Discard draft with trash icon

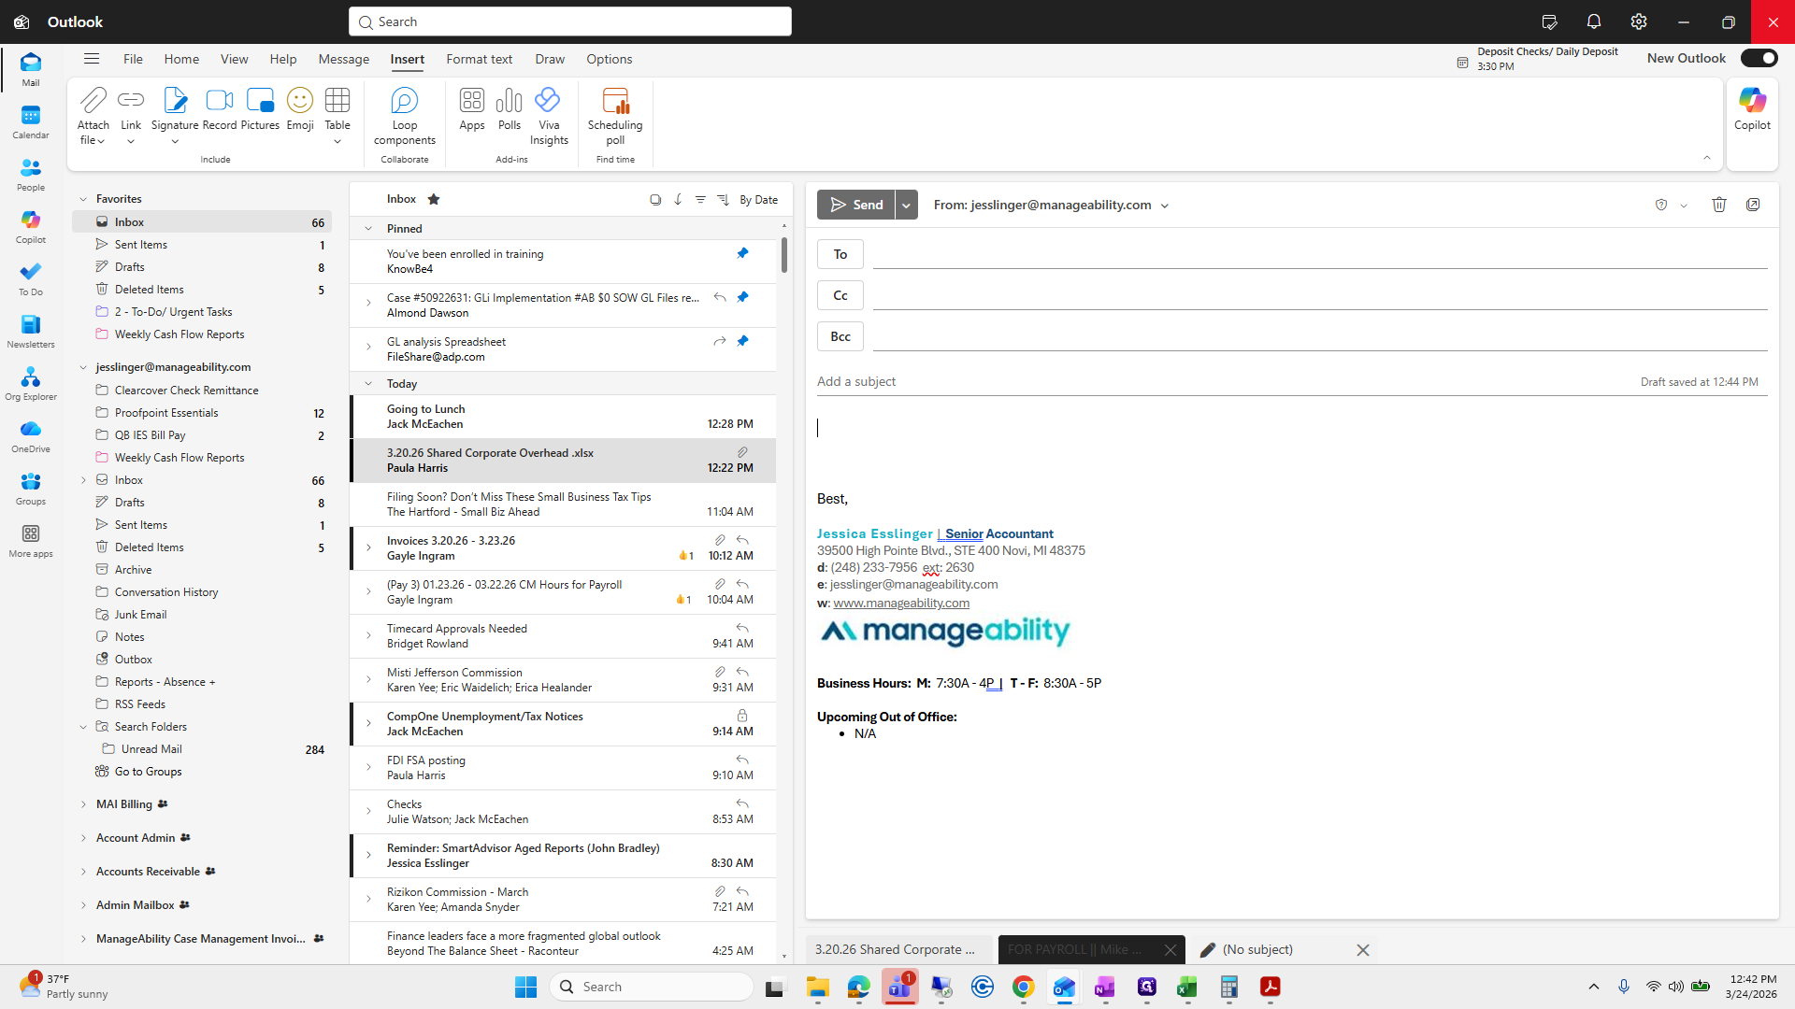click(x=1718, y=205)
